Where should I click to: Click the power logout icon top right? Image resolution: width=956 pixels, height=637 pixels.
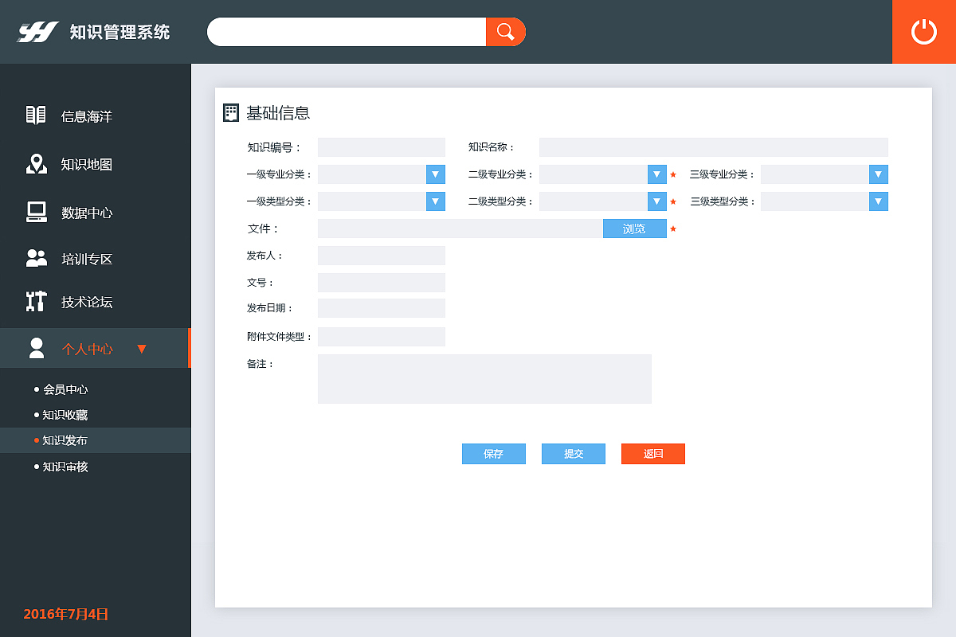[x=924, y=32]
